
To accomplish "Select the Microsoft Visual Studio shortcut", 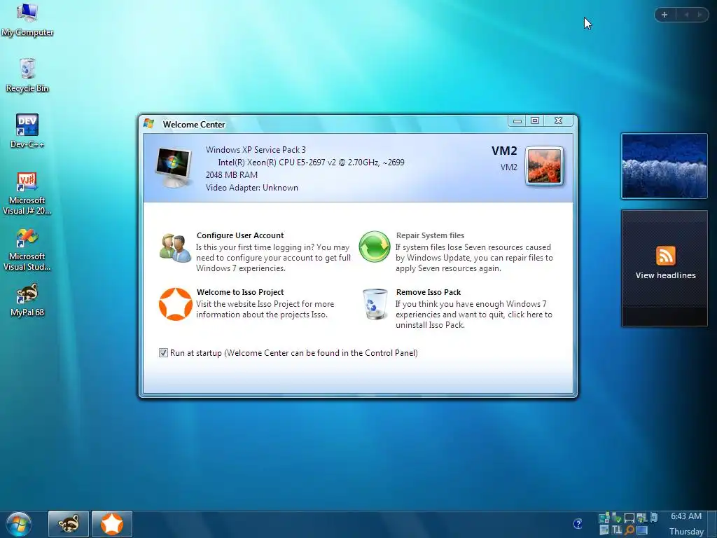I will click(27, 250).
